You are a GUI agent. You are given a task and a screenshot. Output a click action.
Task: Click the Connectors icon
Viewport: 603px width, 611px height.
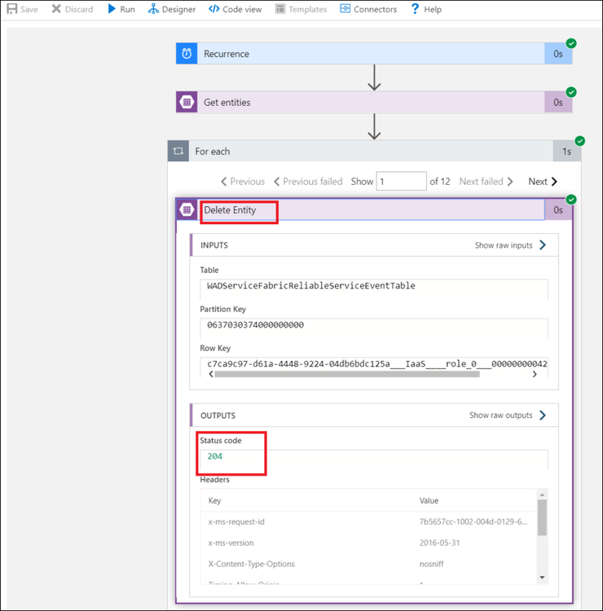pos(345,9)
